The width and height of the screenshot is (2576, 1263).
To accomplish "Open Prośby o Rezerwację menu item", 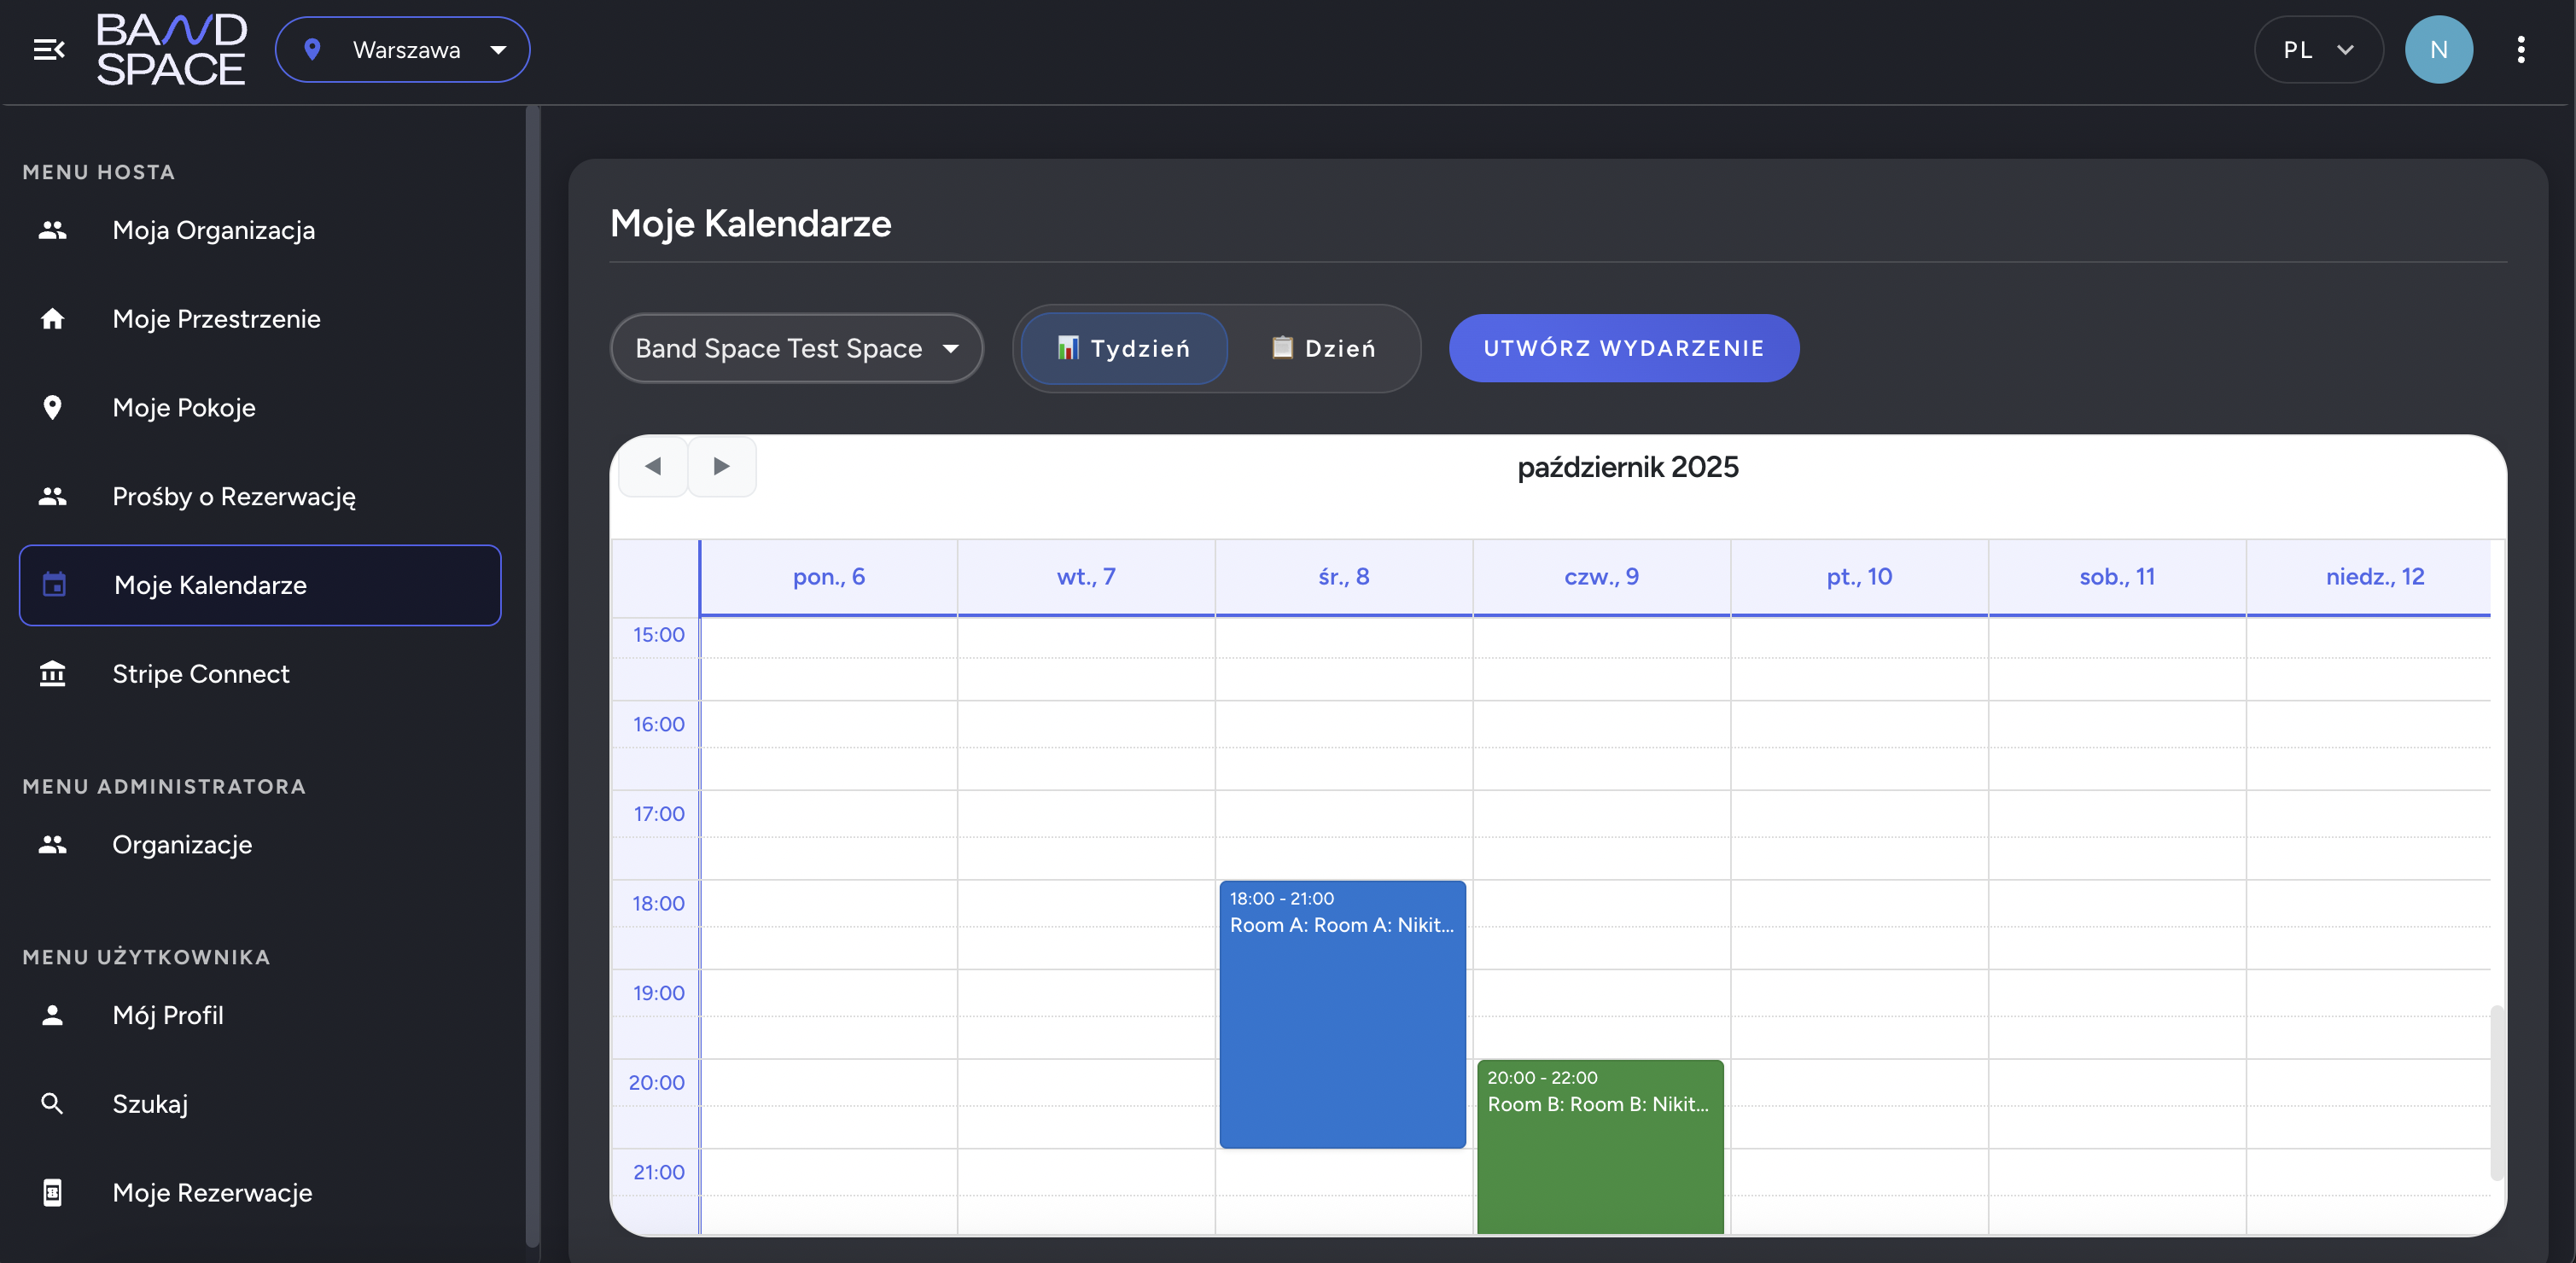I will [x=234, y=496].
